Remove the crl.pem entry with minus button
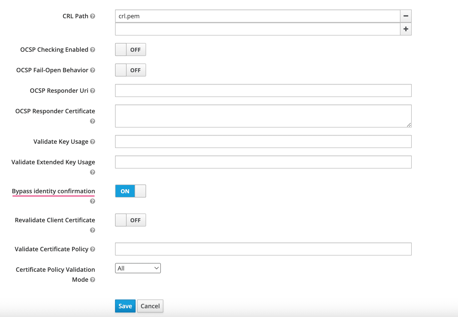The image size is (458, 317). point(406,16)
